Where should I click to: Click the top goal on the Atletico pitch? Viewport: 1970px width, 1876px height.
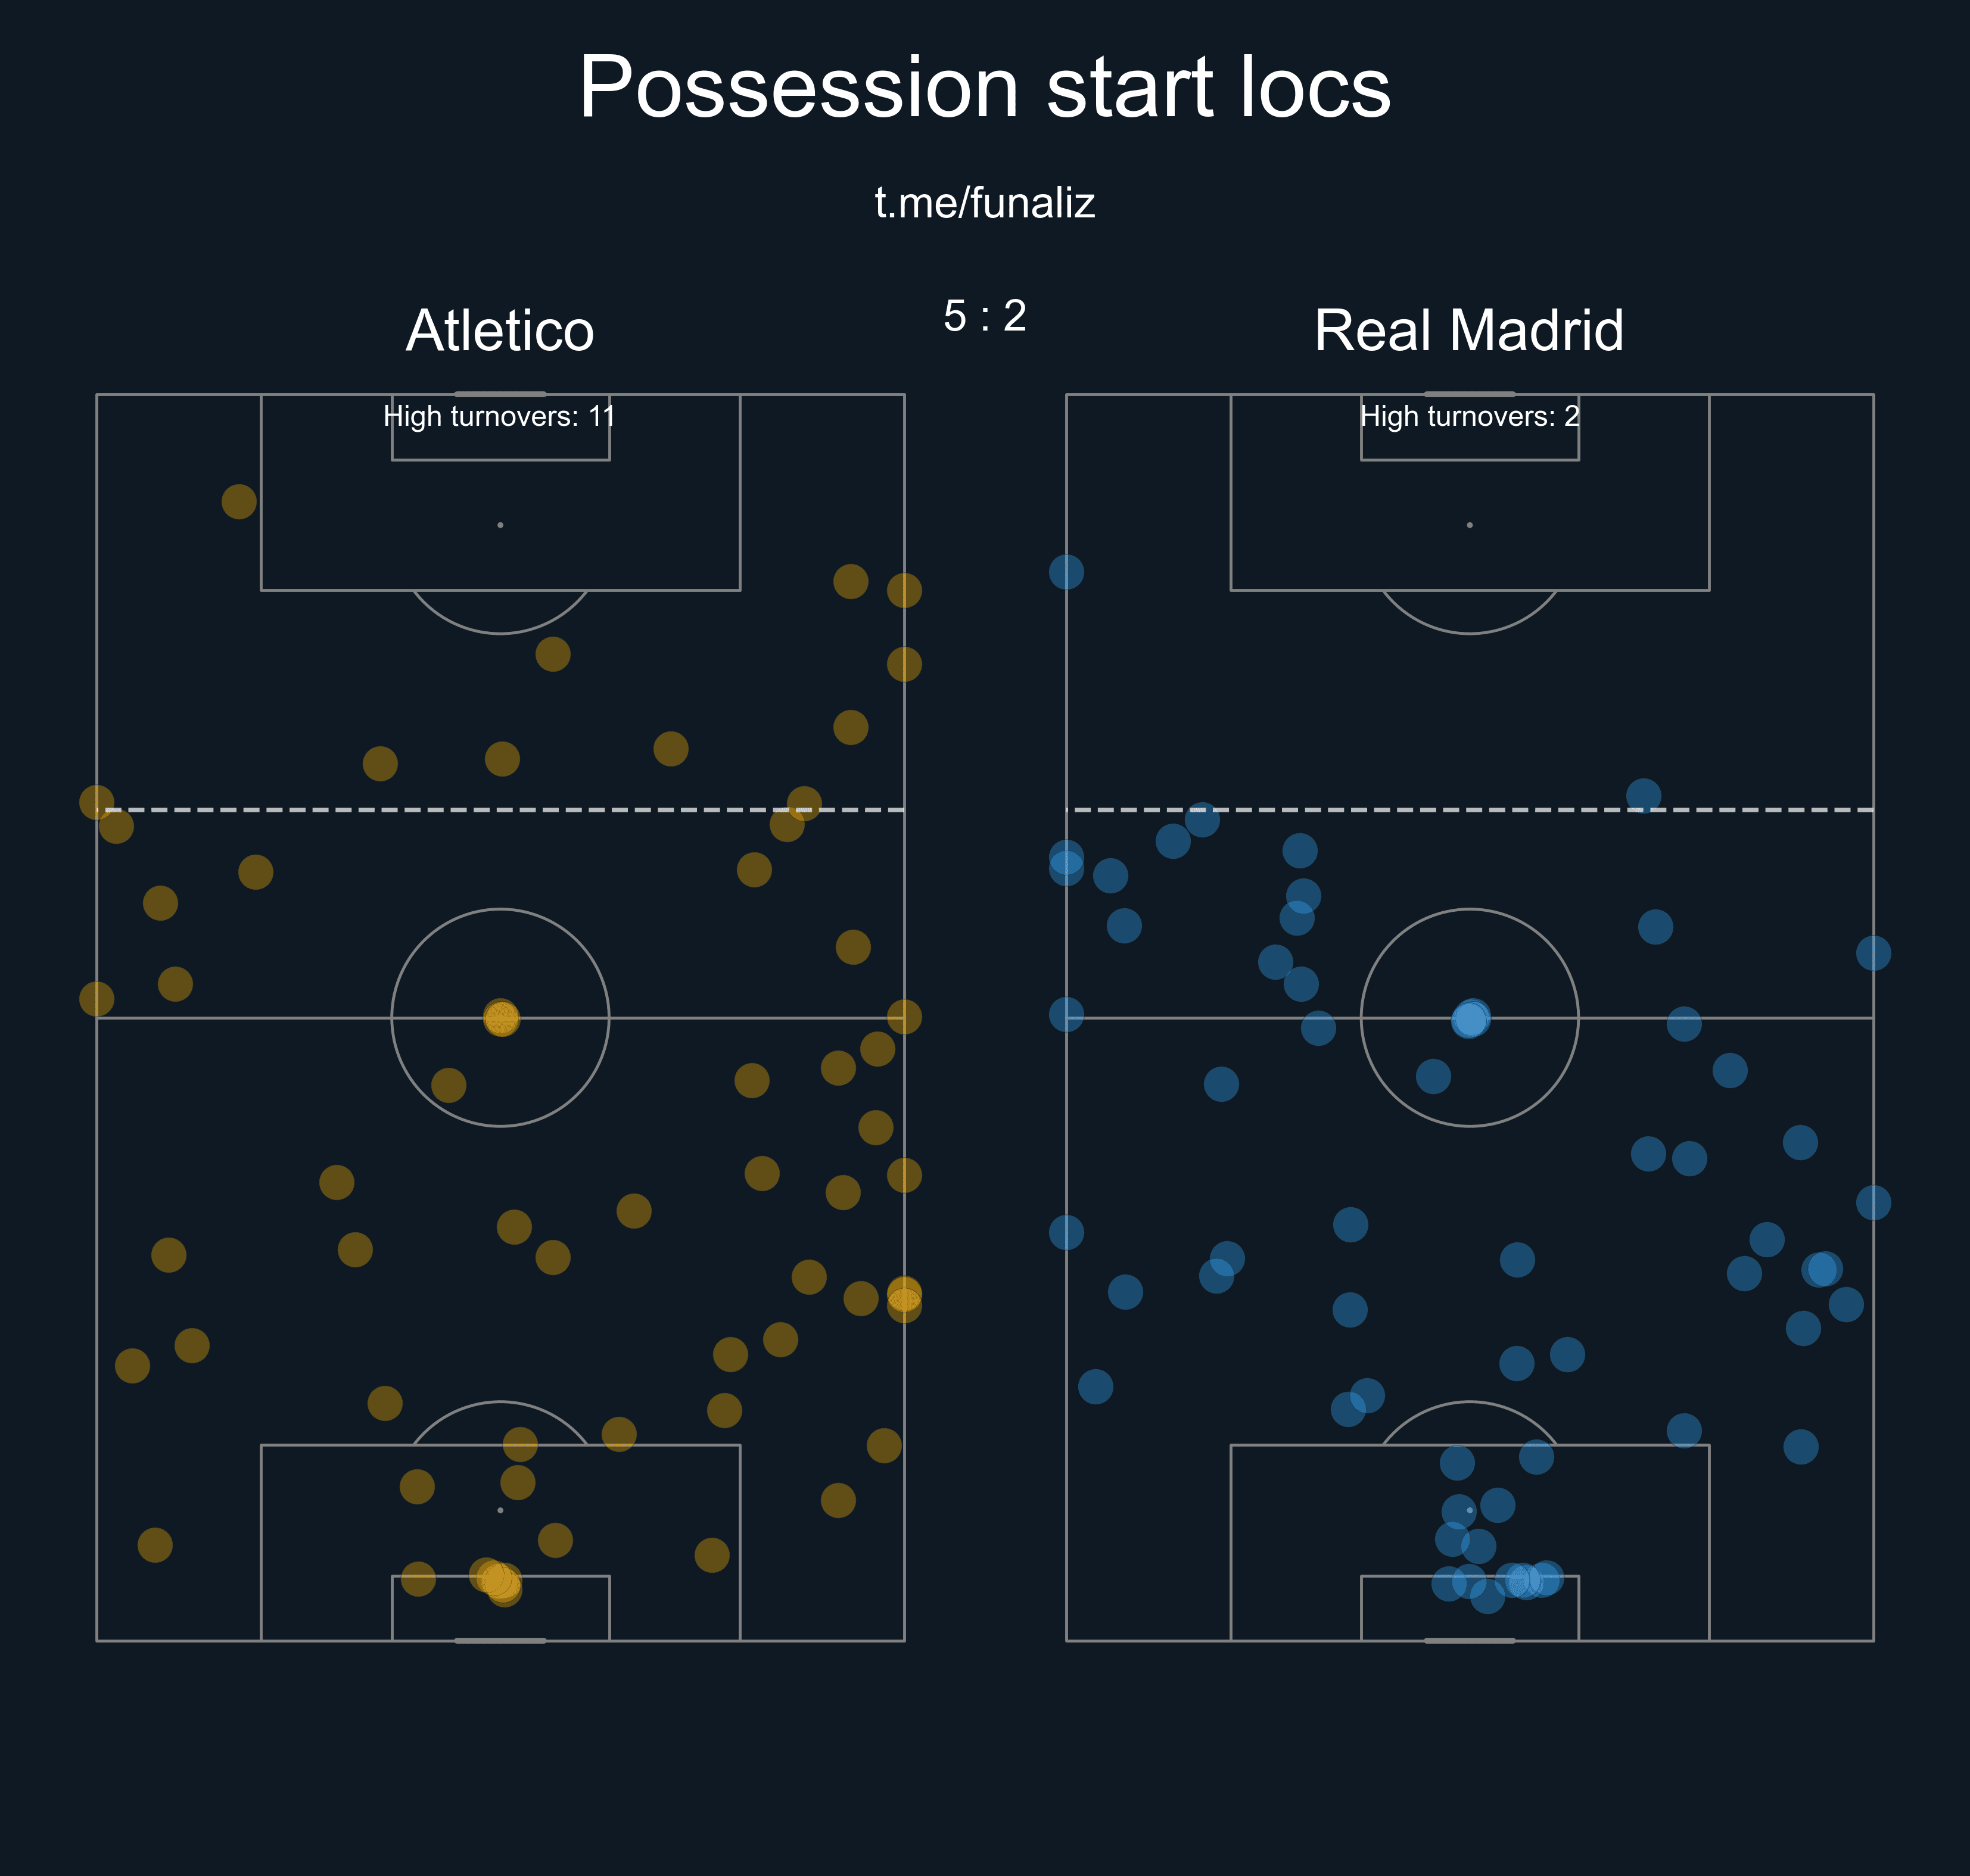coord(500,394)
